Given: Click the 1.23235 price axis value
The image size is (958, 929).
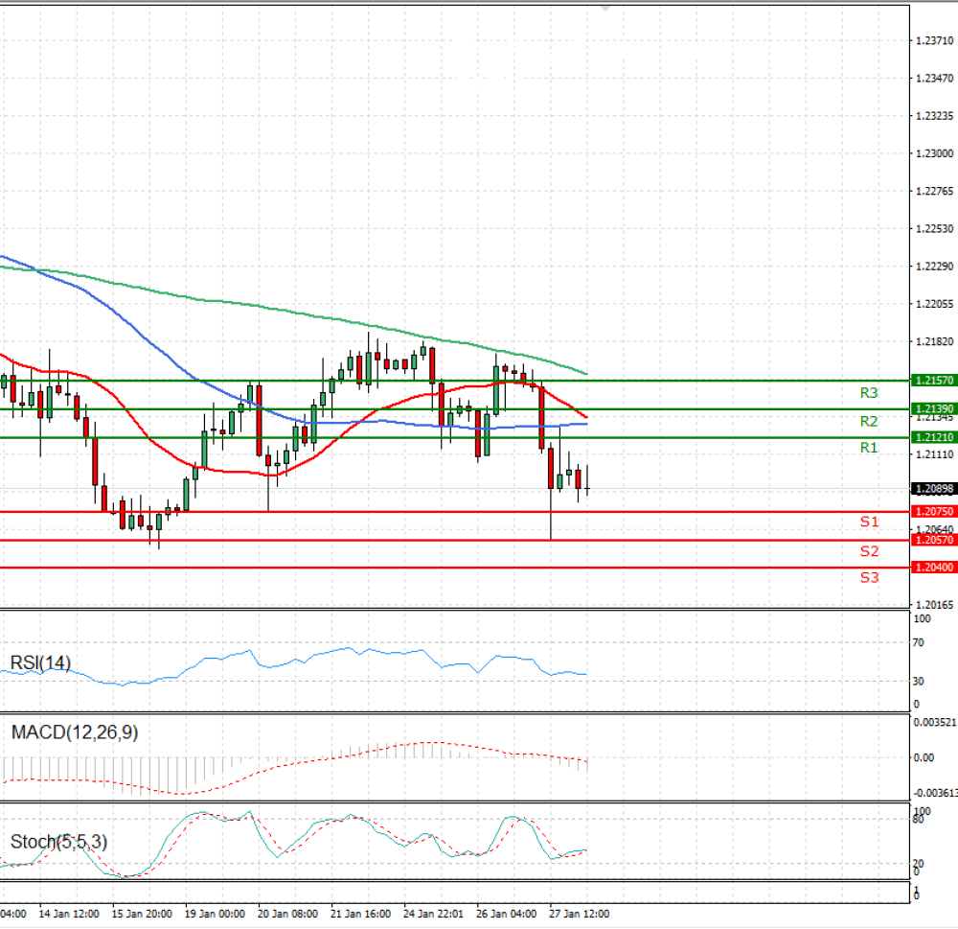Looking at the screenshot, I should (x=935, y=116).
